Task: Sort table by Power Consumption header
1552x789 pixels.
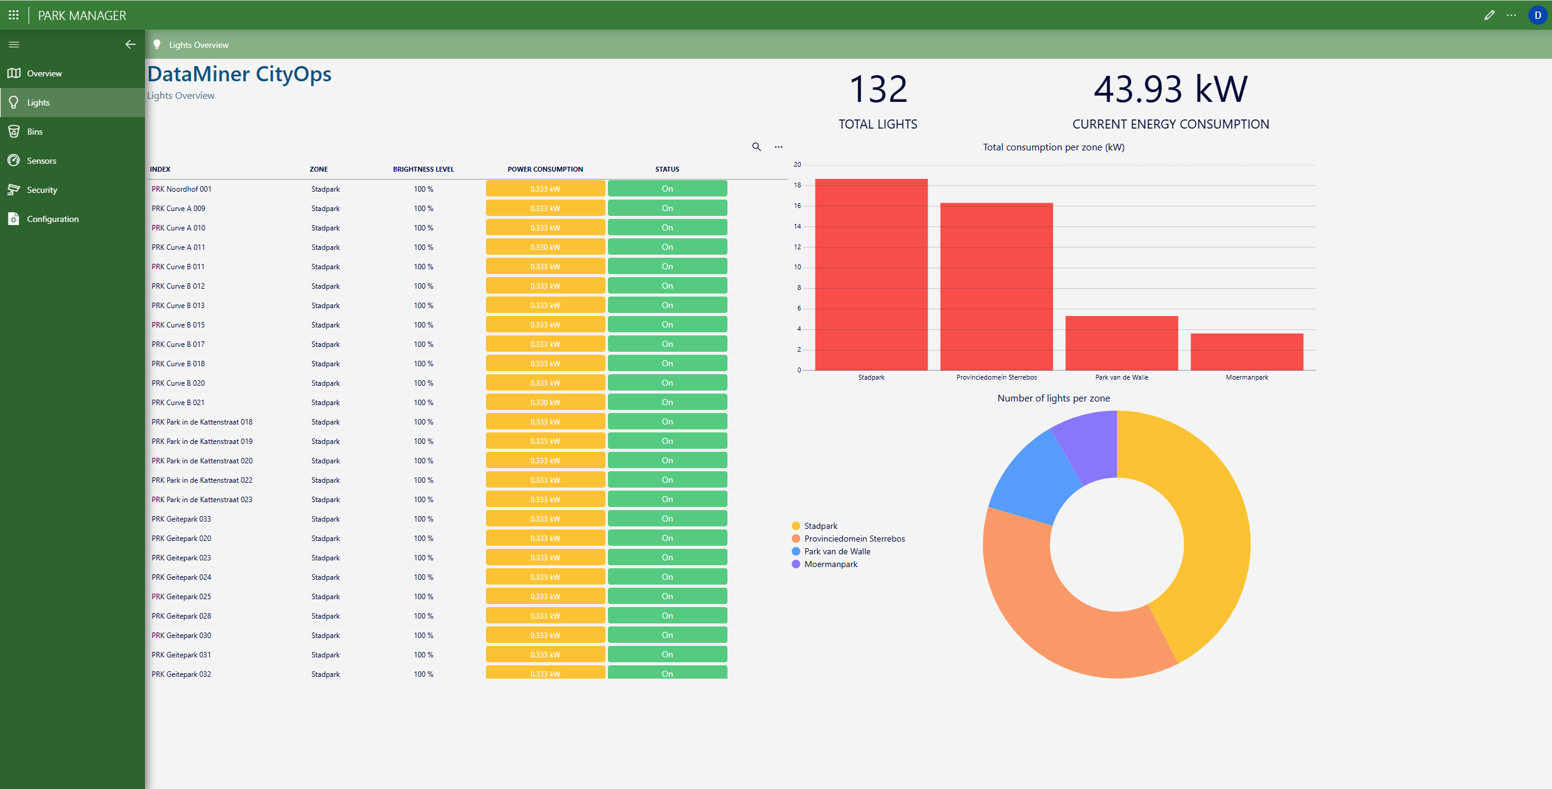Action: tap(545, 169)
